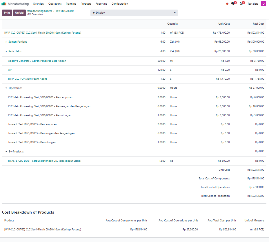This screenshot has height=242, width=269.
Task: Open the Configuration menu
Action: [x=120, y=3]
